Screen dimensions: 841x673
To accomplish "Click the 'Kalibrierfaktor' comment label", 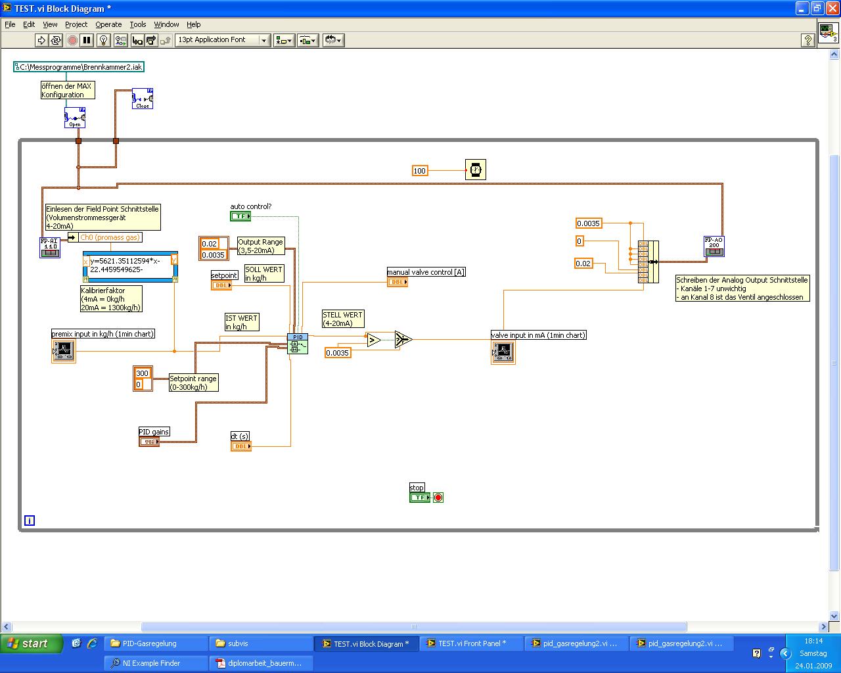I will 110,299.
